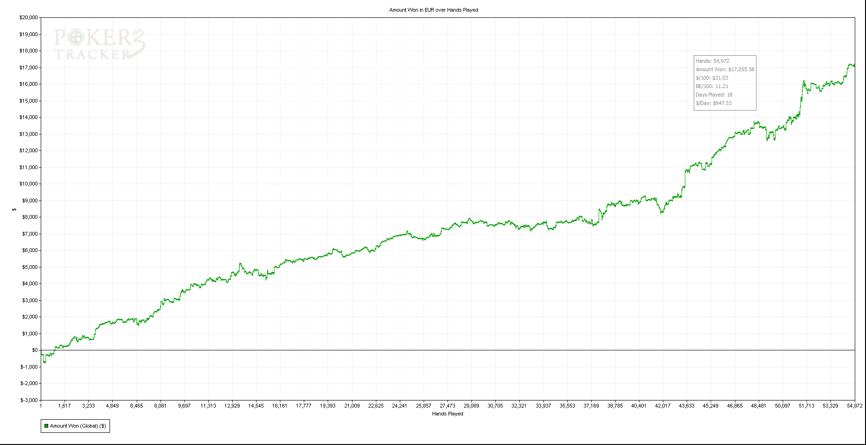Select the 51,713 x-axis tick label

tap(807, 406)
